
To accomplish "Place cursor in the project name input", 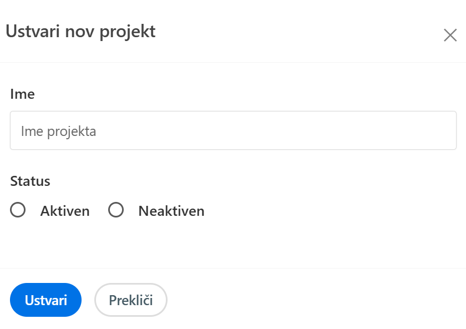I will tap(233, 131).
